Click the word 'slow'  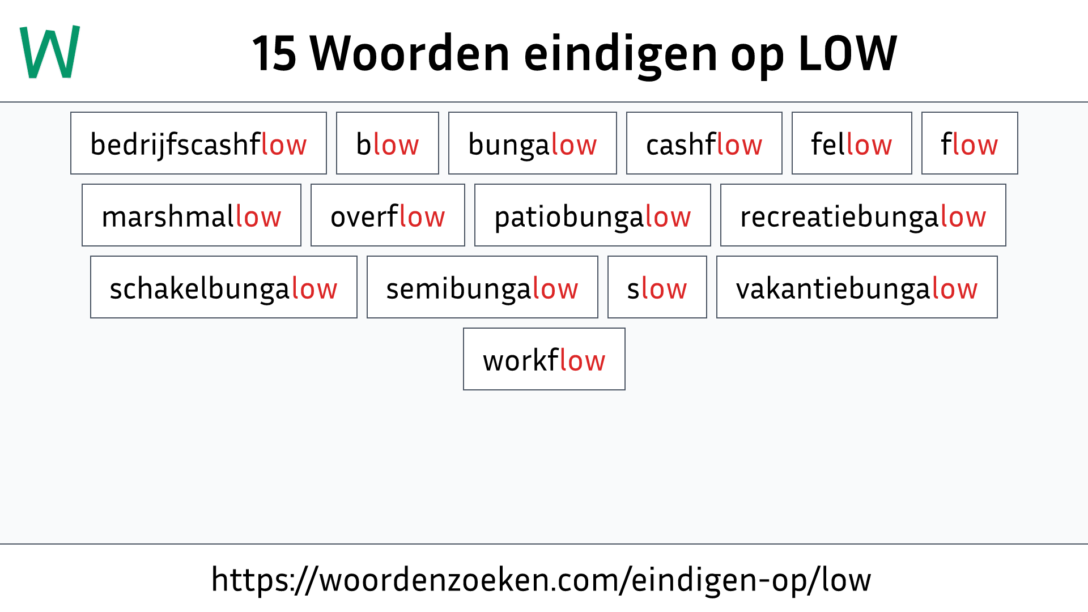pyautogui.click(x=656, y=288)
